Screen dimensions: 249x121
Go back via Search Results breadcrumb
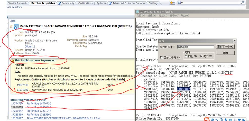pyautogui.click(x=14, y=7)
